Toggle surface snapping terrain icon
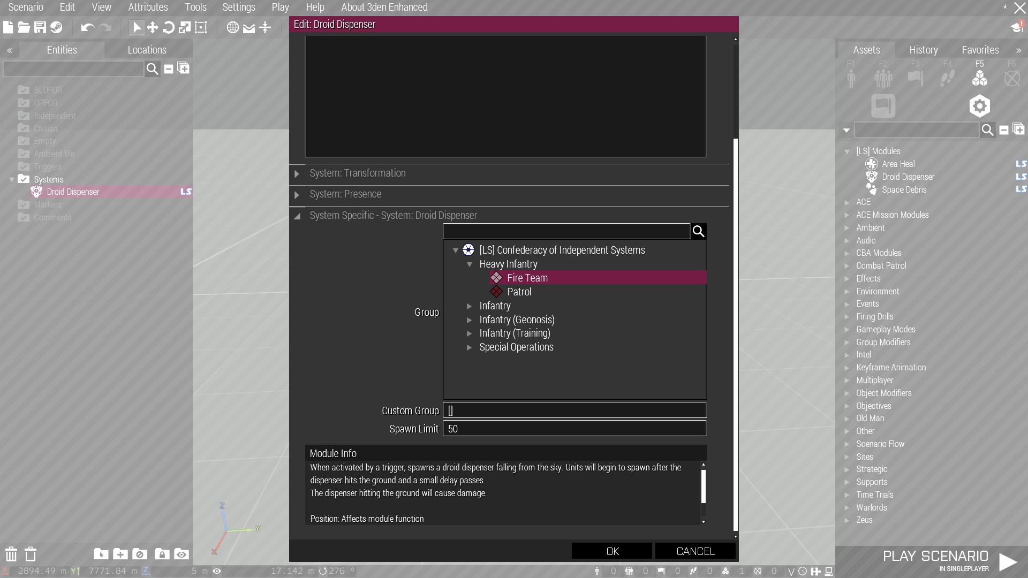This screenshot has height=578, width=1028. [x=249, y=28]
